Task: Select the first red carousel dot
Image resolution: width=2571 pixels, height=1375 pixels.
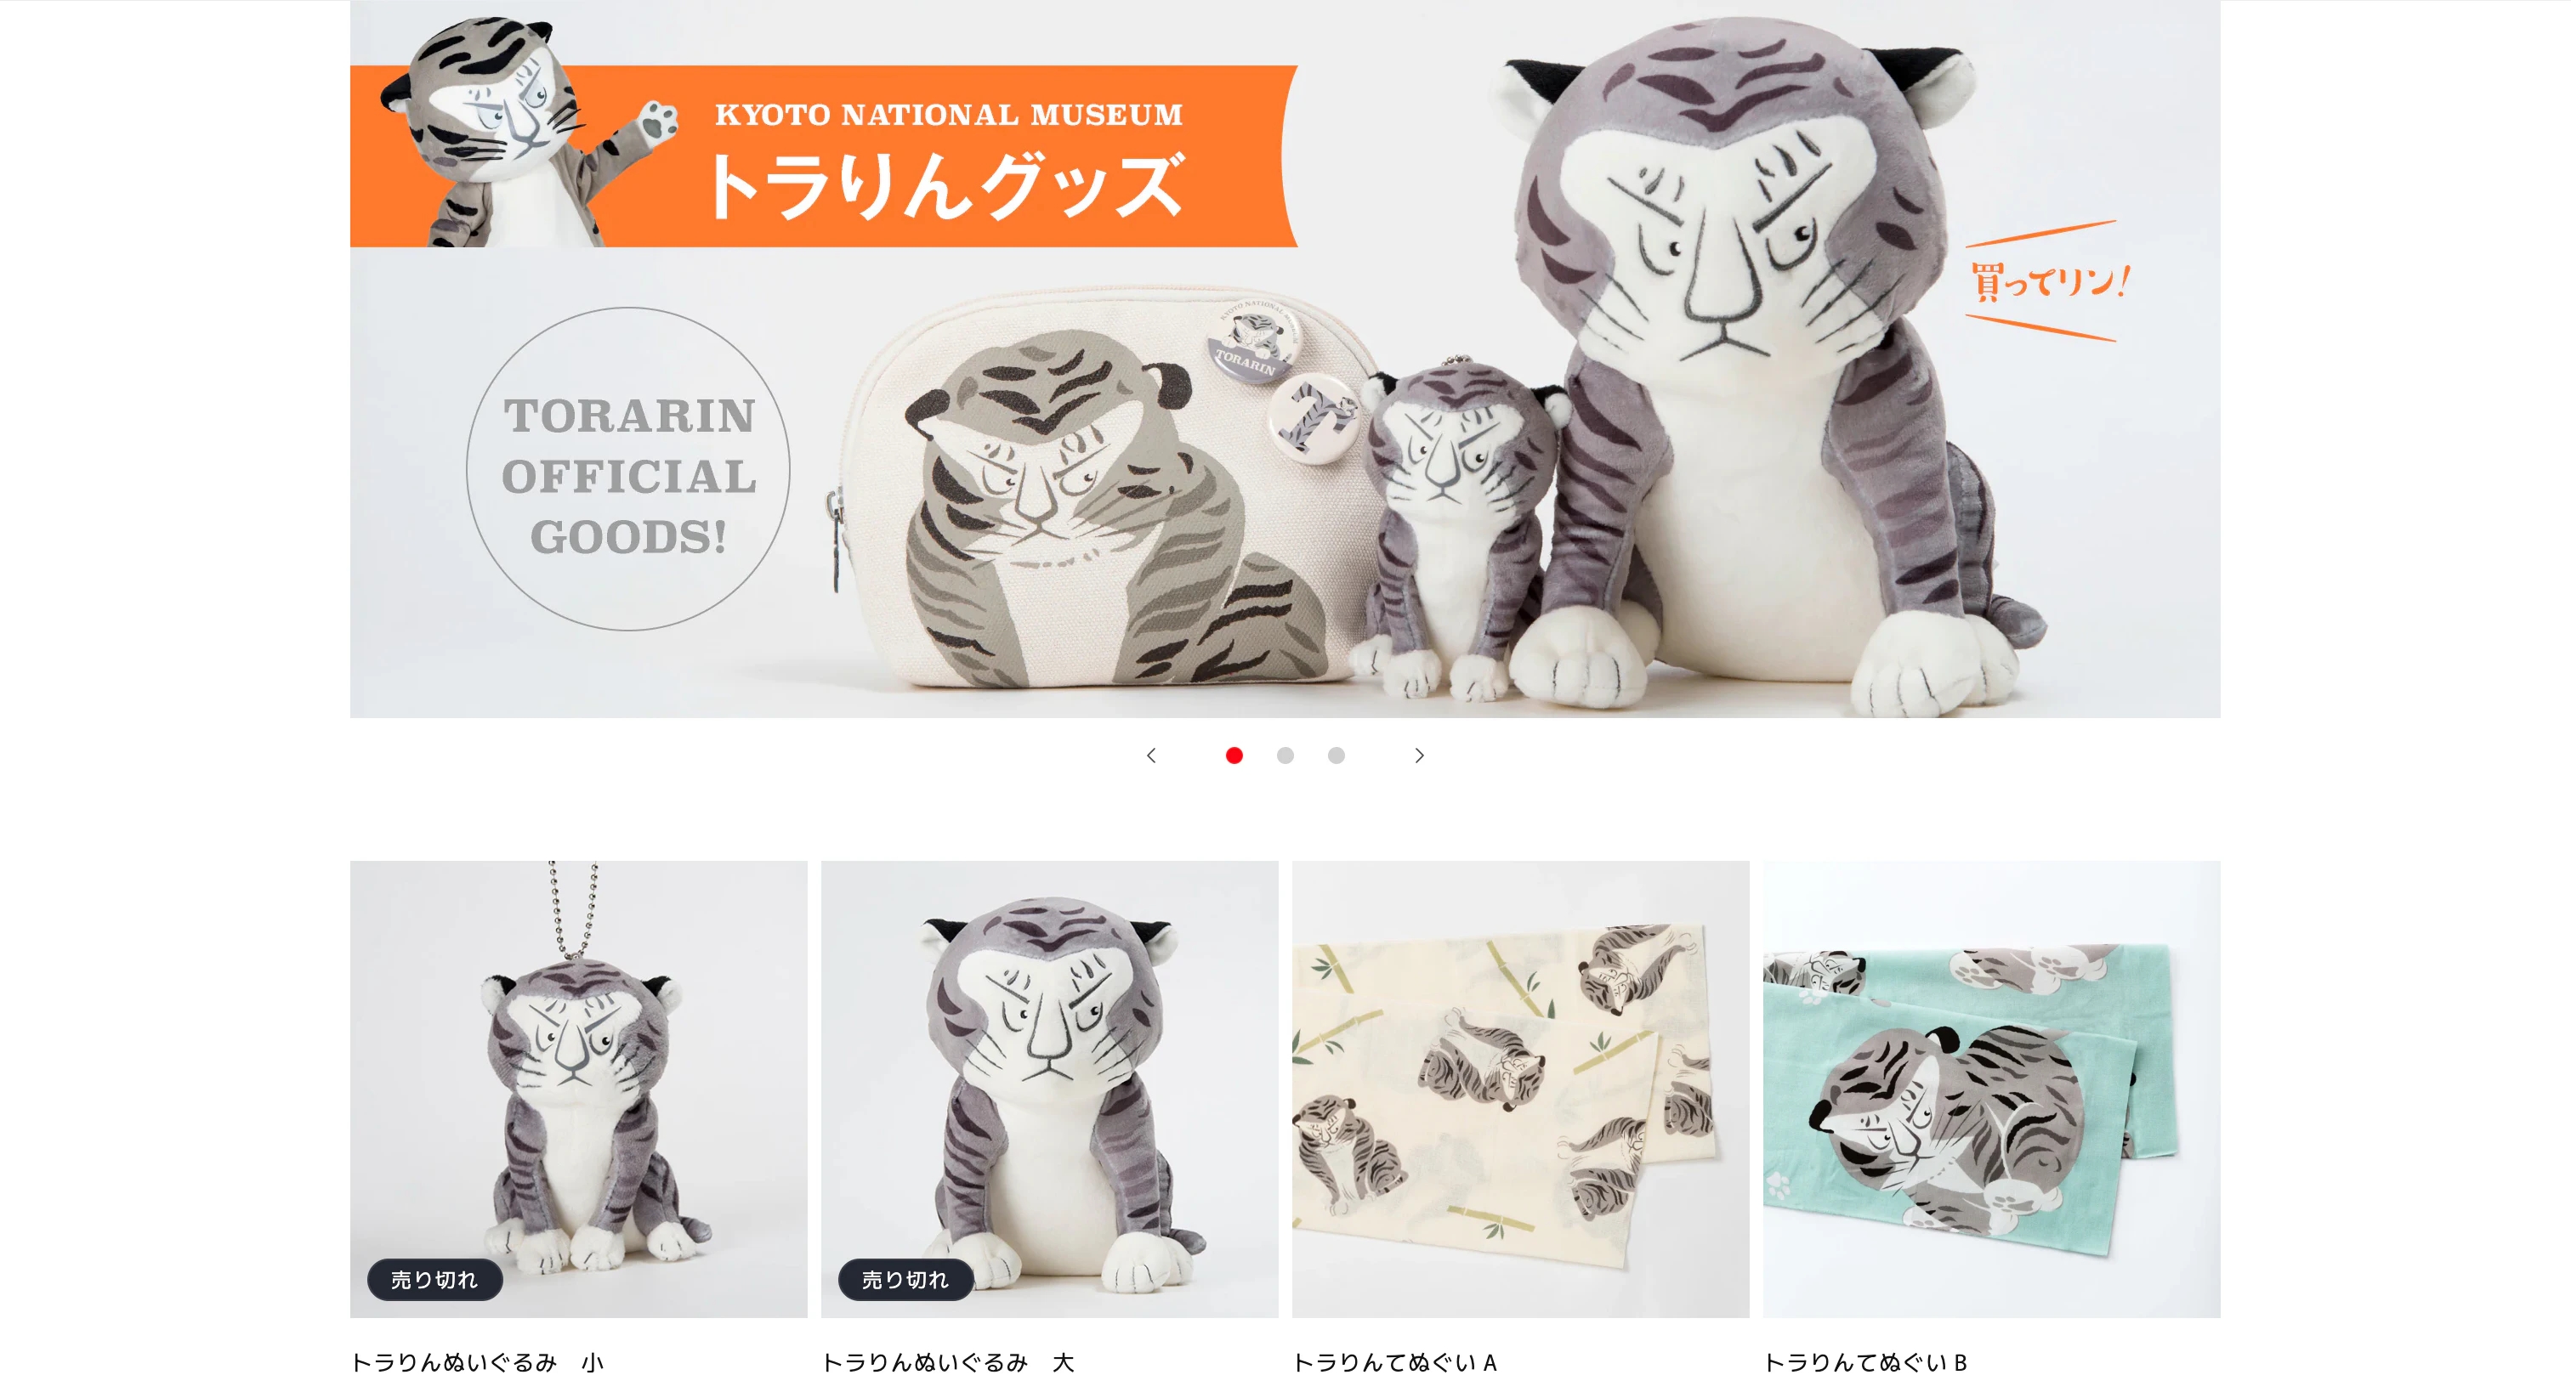Action: coord(1234,755)
